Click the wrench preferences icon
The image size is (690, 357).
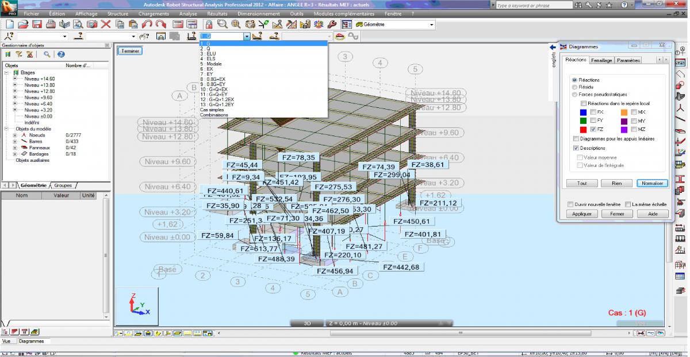[331, 25]
